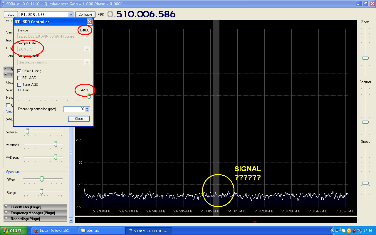Uncheck the Offset Tuning checkbox
The height and width of the screenshot is (235, 376).
pyautogui.click(x=19, y=71)
